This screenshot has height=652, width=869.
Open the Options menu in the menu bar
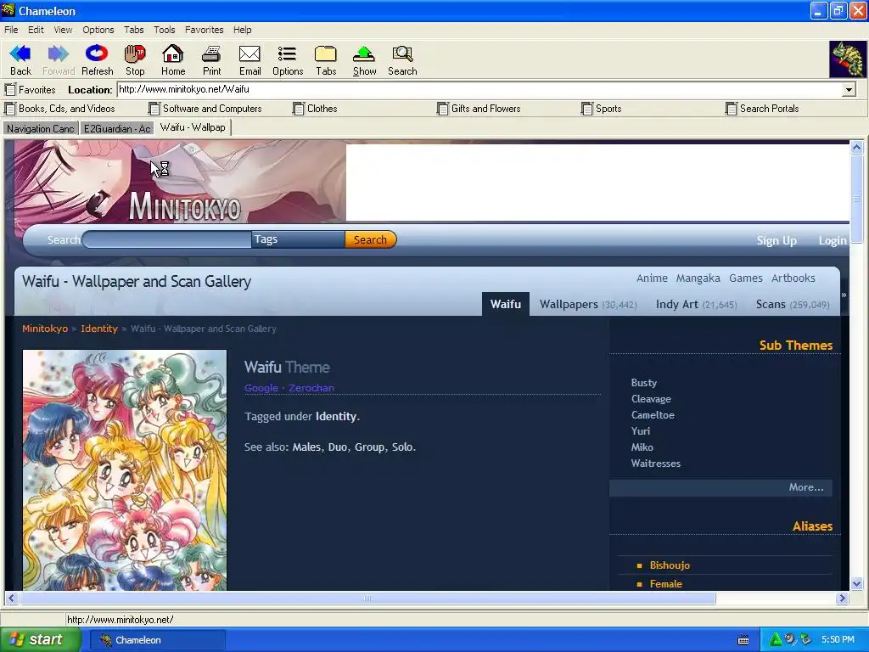click(98, 30)
